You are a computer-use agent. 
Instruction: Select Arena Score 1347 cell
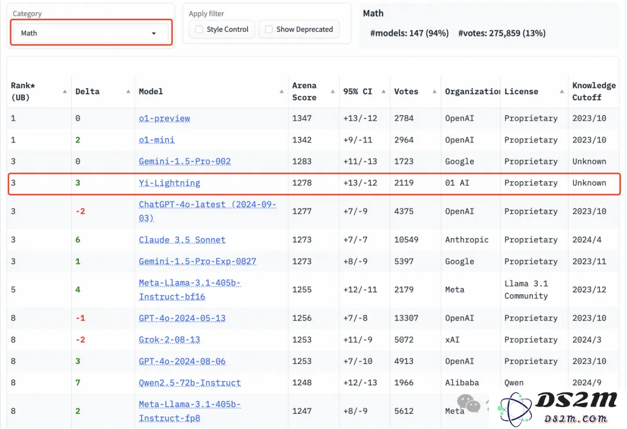(x=302, y=118)
